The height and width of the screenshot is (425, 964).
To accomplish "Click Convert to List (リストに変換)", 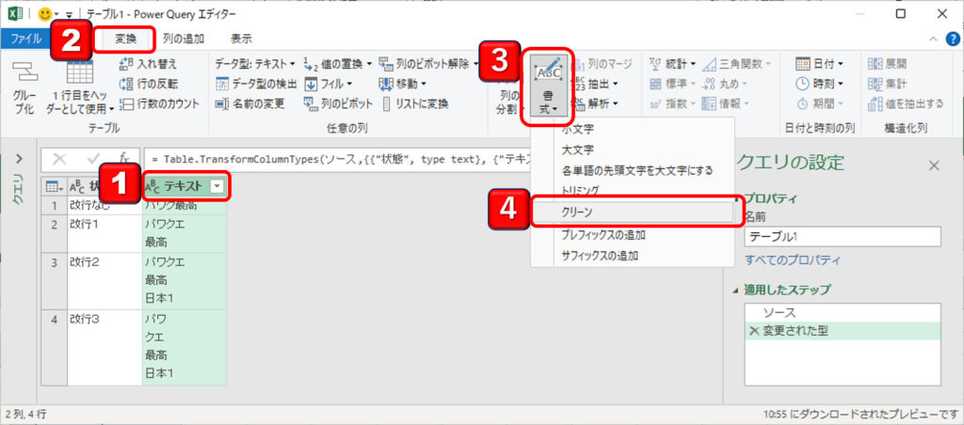I will tap(414, 103).
